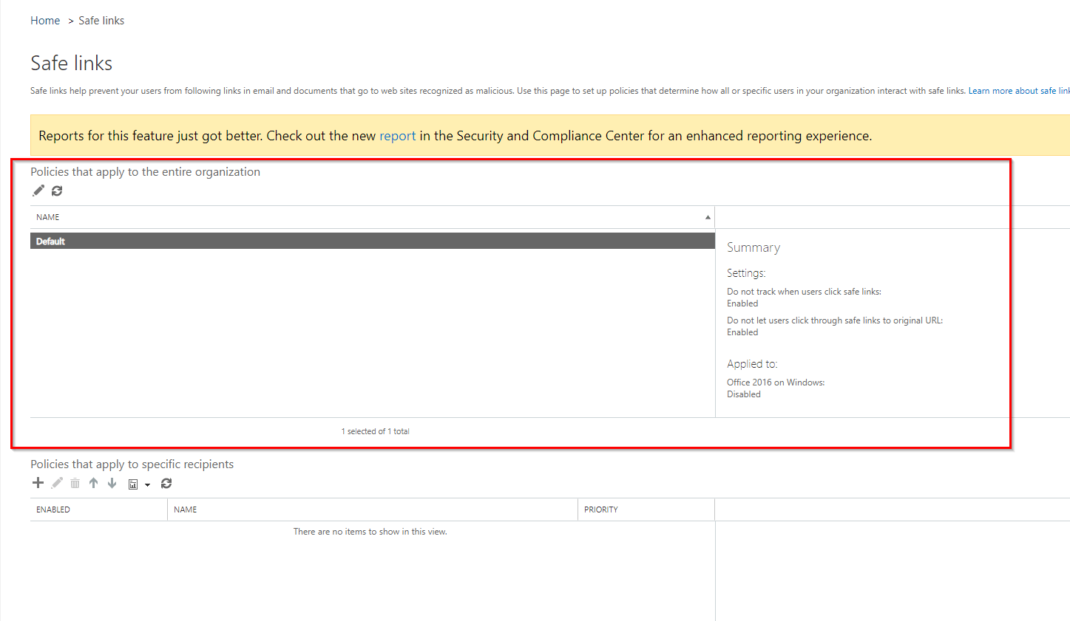Open the report view icon in recipient toolbar
1070x621 pixels.
click(133, 483)
